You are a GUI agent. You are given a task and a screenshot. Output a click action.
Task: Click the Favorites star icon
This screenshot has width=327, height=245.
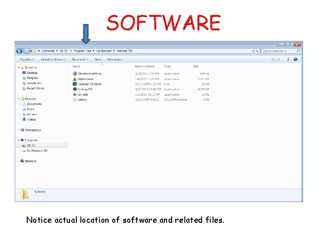tap(22, 68)
